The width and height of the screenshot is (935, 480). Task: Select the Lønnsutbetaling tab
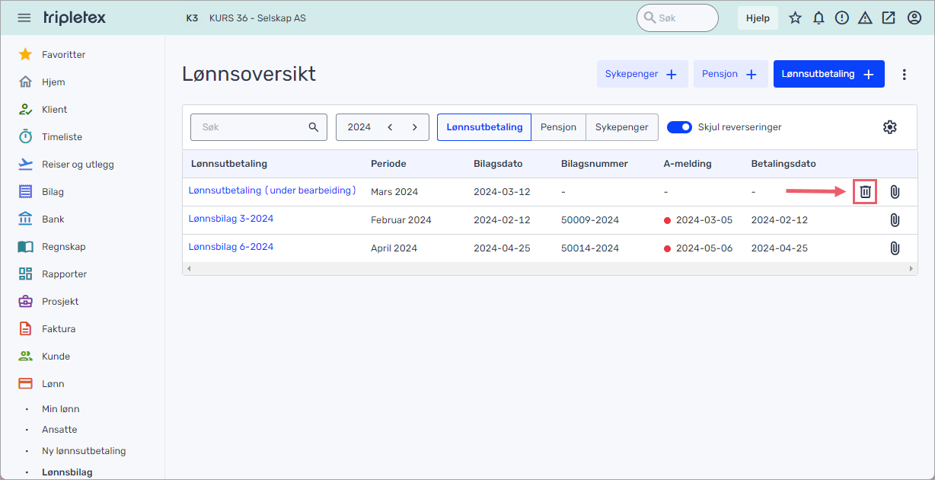pyautogui.click(x=484, y=127)
